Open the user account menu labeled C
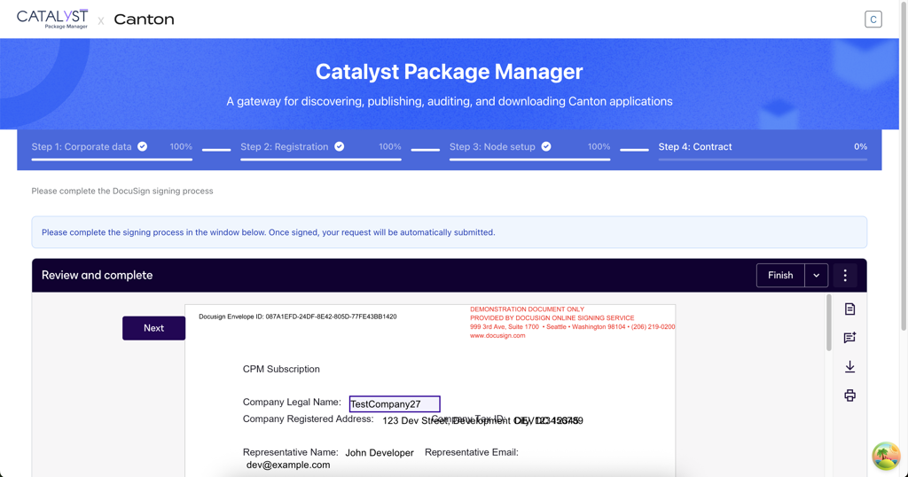This screenshot has height=477, width=908. pyautogui.click(x=873, y=20)
